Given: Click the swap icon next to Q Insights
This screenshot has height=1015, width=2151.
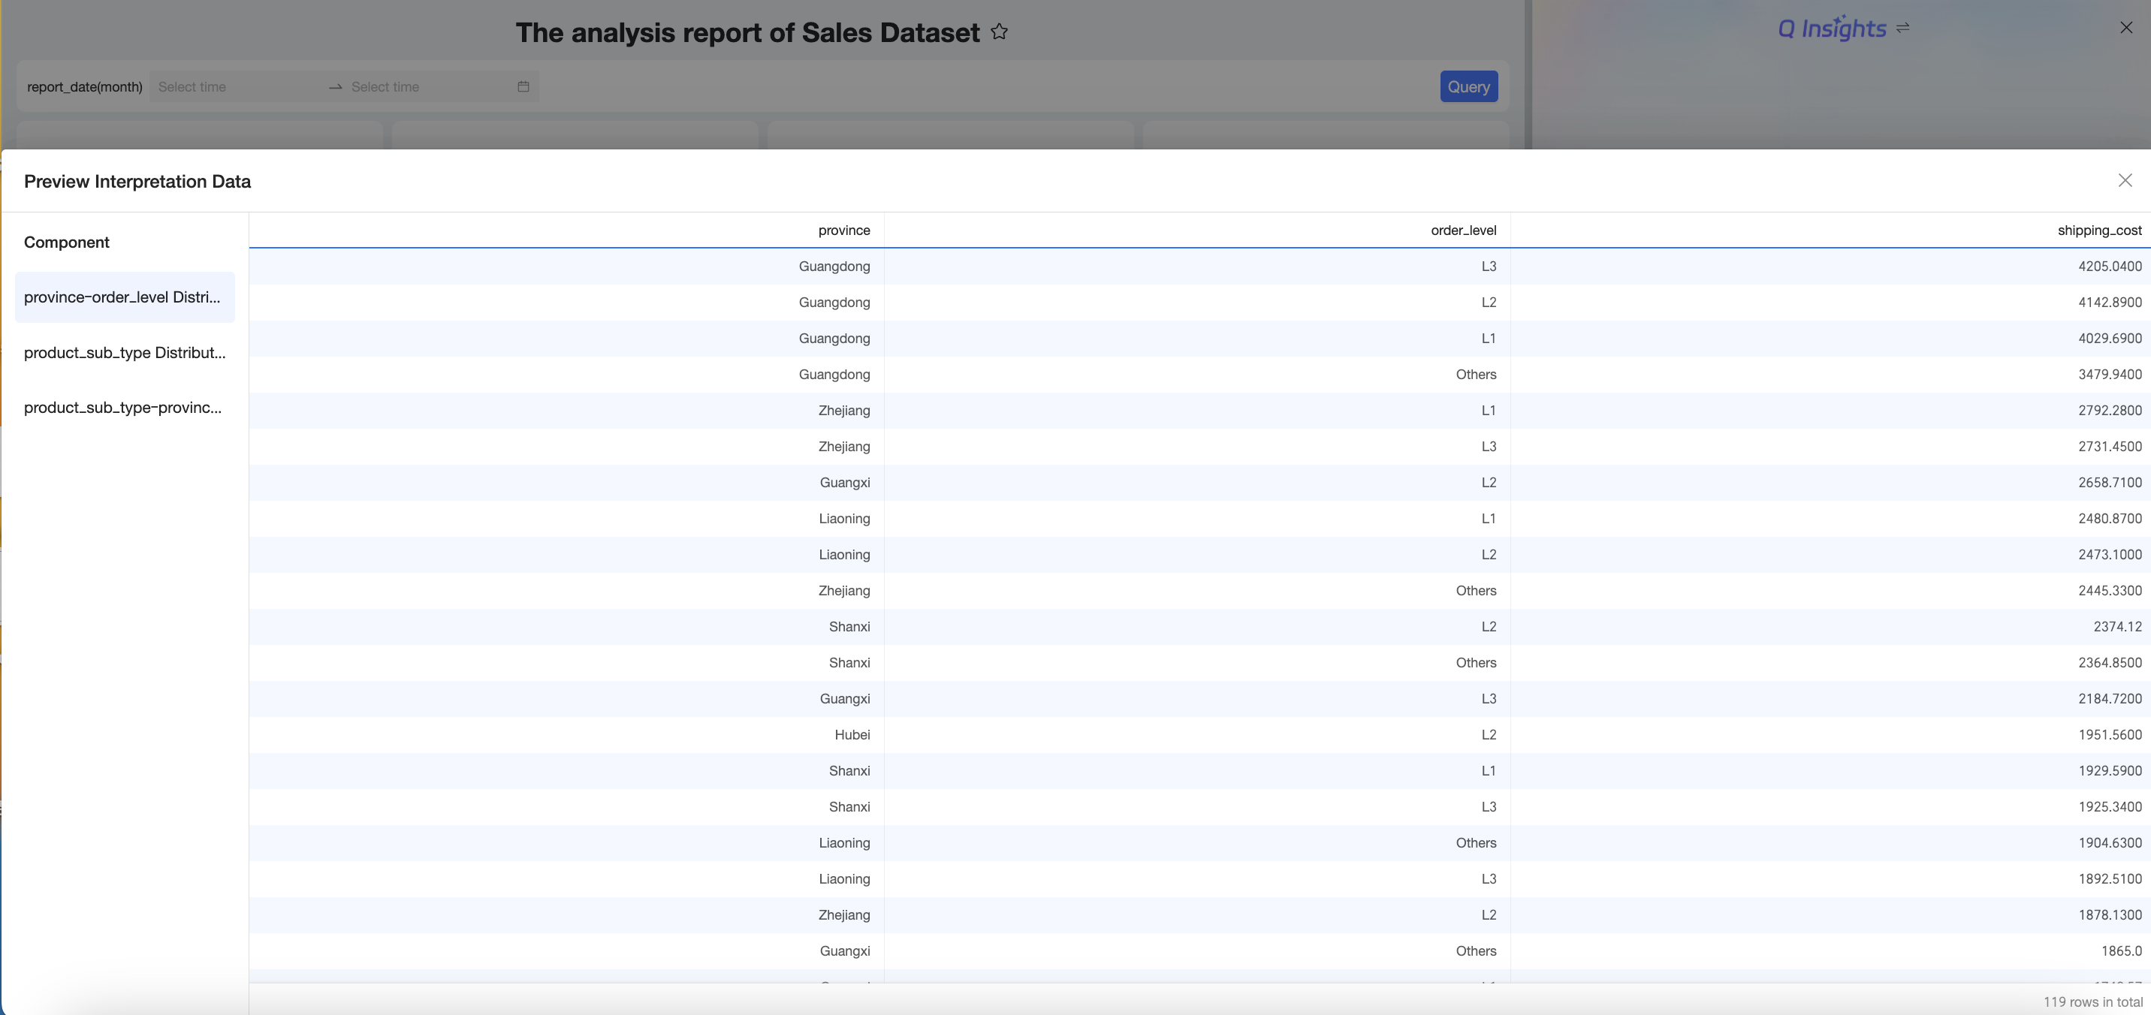Looking at the screenshot, I should click(1903, 29).
